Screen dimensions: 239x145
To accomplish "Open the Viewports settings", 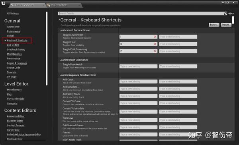I will pyautogui.click(x=12, y=104).
